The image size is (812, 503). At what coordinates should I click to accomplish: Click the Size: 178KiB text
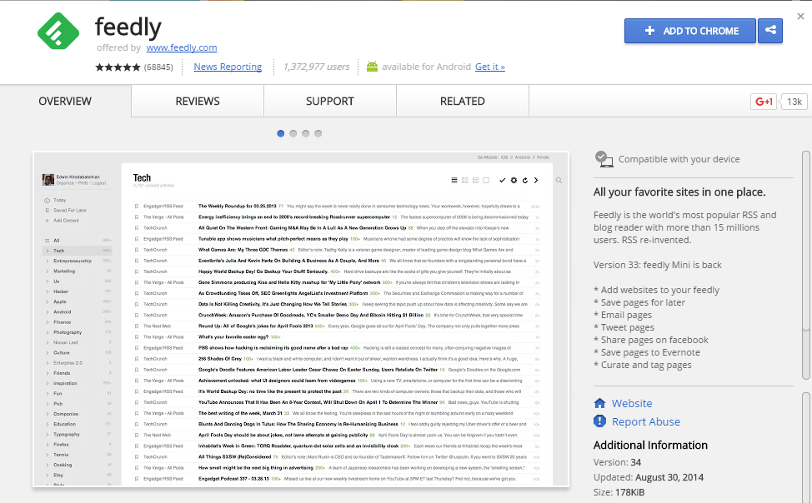pos(619,492)
